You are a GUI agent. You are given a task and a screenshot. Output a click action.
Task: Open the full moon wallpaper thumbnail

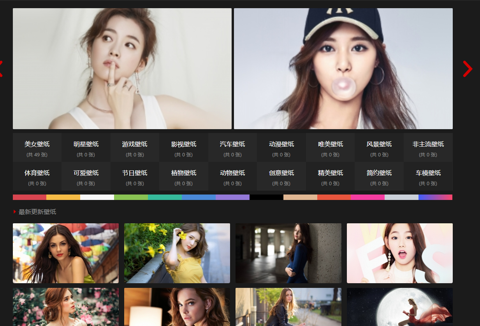point(399,307)
